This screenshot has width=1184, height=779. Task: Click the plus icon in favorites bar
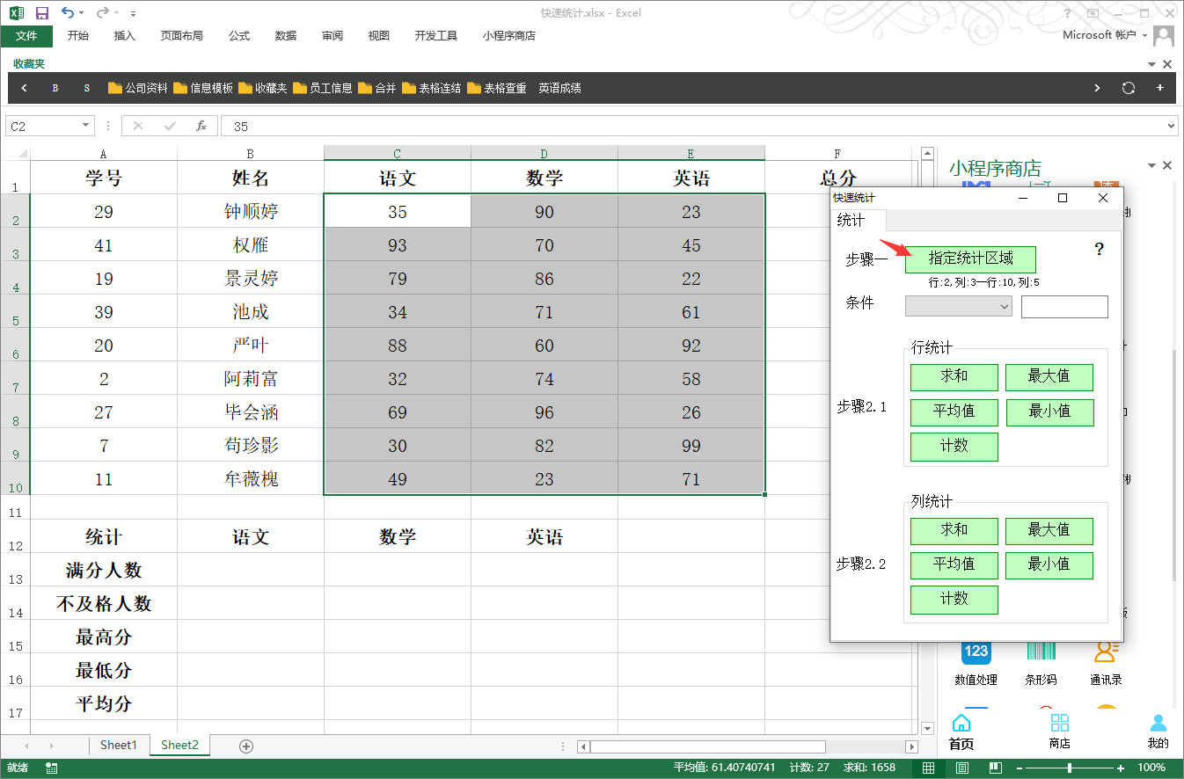(x=1160, y=88)
